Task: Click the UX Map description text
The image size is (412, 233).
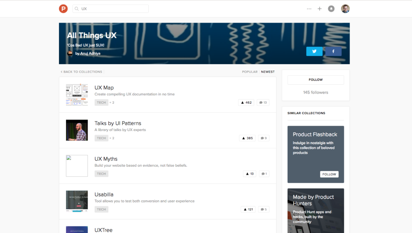Action: click(x=135, y=94)
